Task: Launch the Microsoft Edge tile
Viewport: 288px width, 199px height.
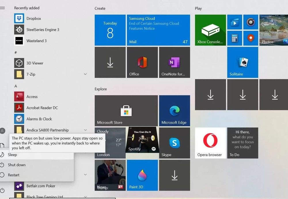Action: tap(175, 111)
